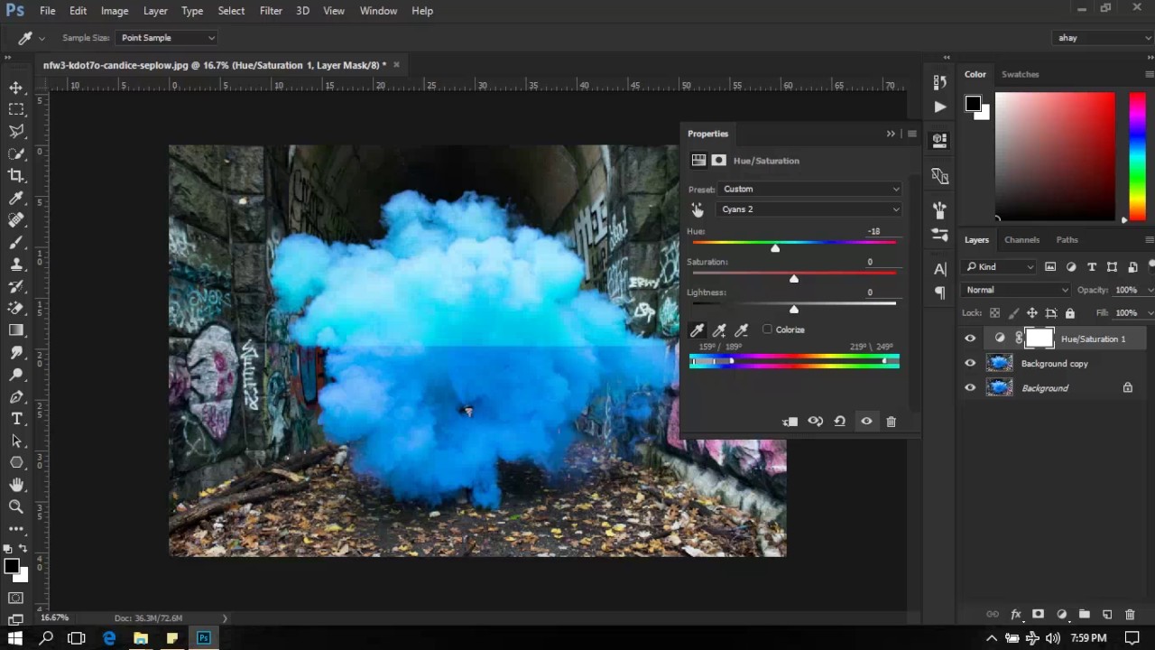The width and height of the screenshot is (1155, 650).
Task: Click the delete adjustment trash icon in Properties
Action: pos(891,422)
